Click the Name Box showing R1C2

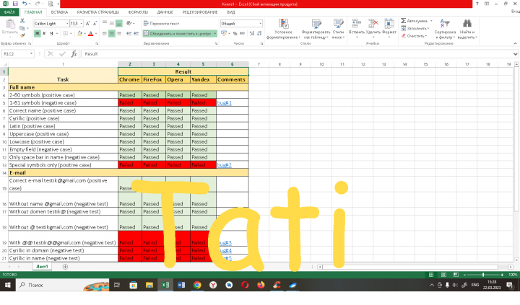18,53
